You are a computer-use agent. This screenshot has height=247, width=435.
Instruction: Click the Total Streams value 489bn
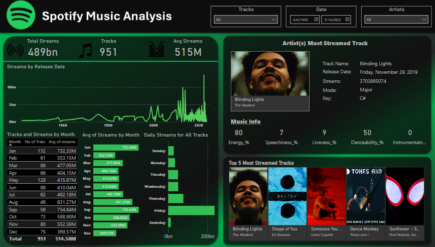click(x=43, y=52)
